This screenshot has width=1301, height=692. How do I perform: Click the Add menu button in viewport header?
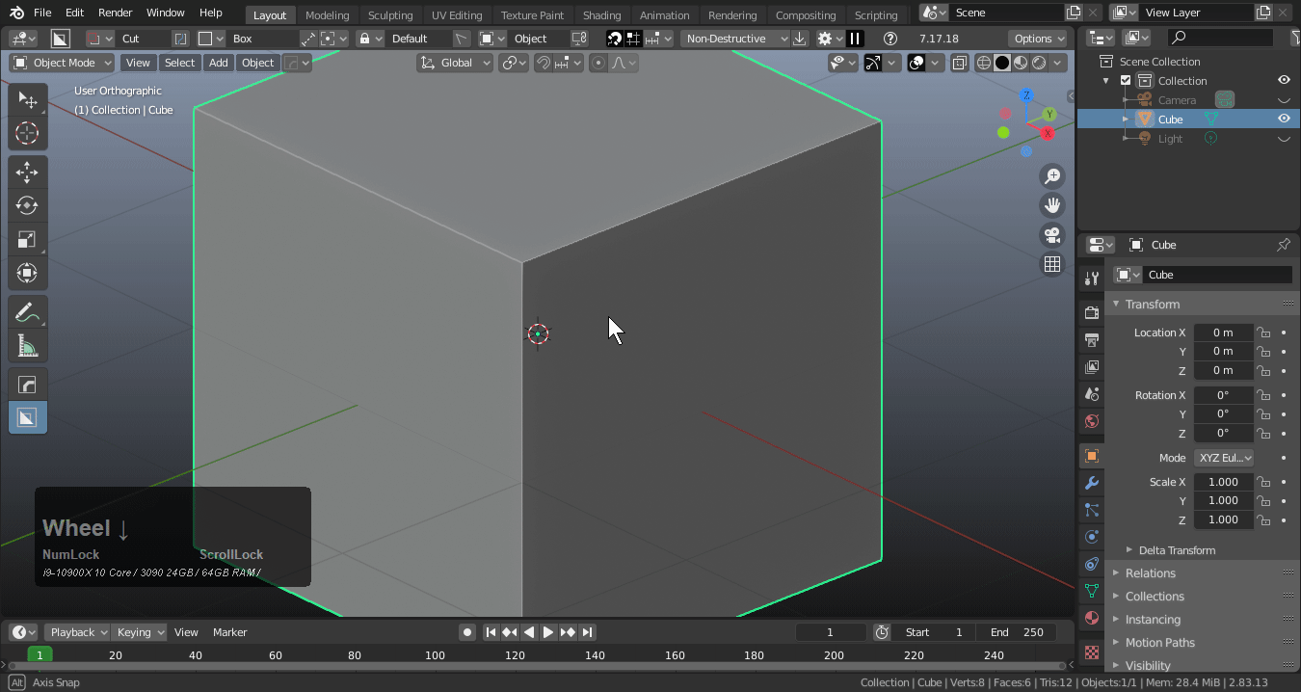[x=219, y=63]
